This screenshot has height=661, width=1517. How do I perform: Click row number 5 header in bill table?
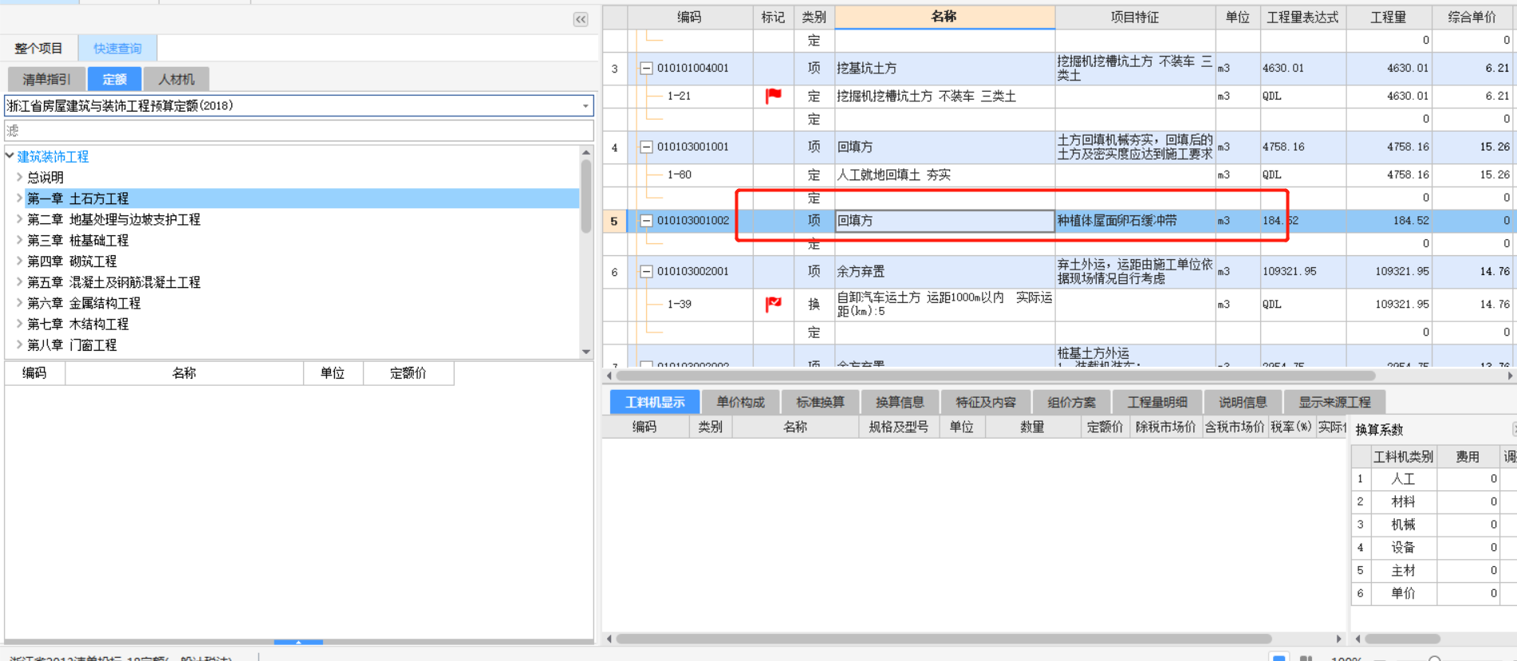click(614, 221)
